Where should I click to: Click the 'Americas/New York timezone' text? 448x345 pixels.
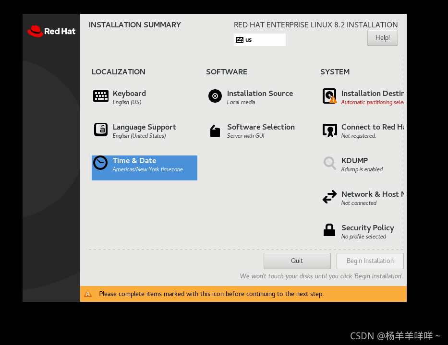147,169
